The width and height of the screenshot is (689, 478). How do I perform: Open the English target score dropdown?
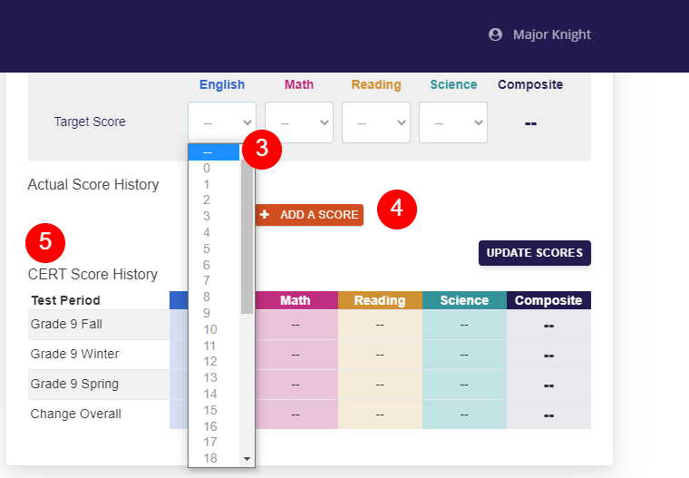[x=222, y=122]
